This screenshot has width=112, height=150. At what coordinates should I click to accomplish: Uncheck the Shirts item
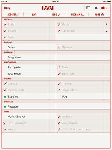point(29,24)
